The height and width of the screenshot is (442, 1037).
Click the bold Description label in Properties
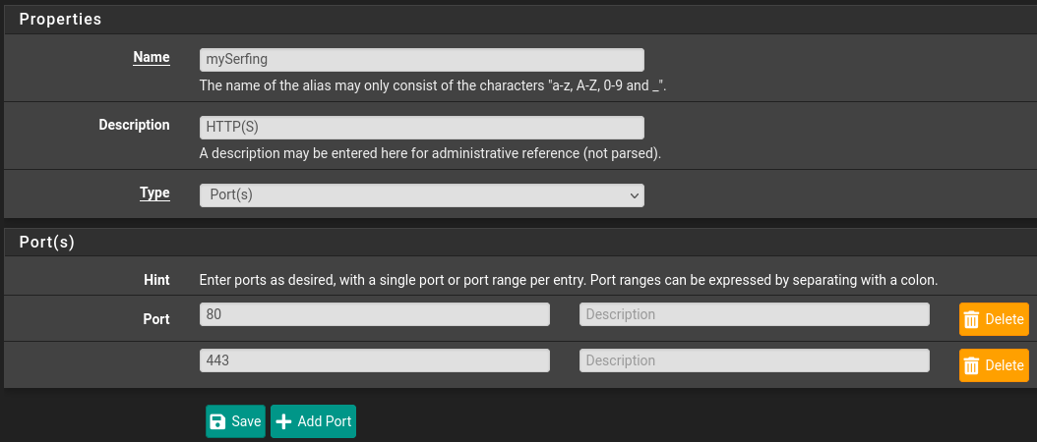[134, 125]
